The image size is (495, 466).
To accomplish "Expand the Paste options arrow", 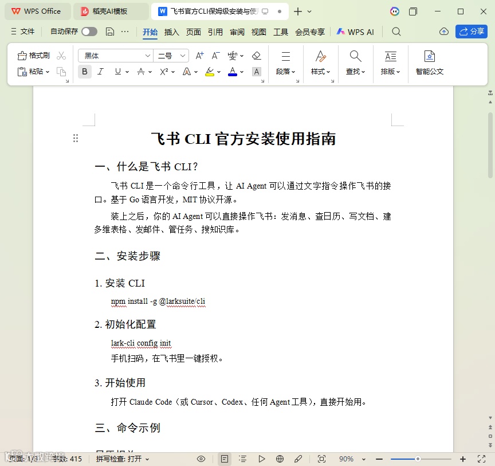I will pos(48,72).
